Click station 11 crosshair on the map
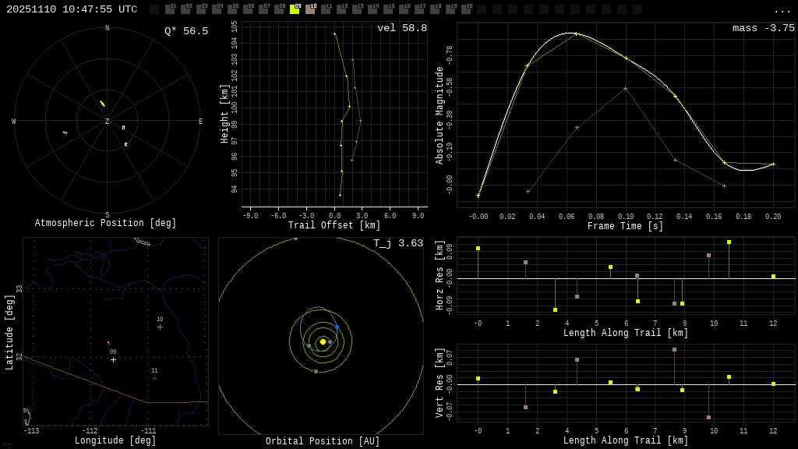Viewport: 798px width, 449px height. coord(154,378)
